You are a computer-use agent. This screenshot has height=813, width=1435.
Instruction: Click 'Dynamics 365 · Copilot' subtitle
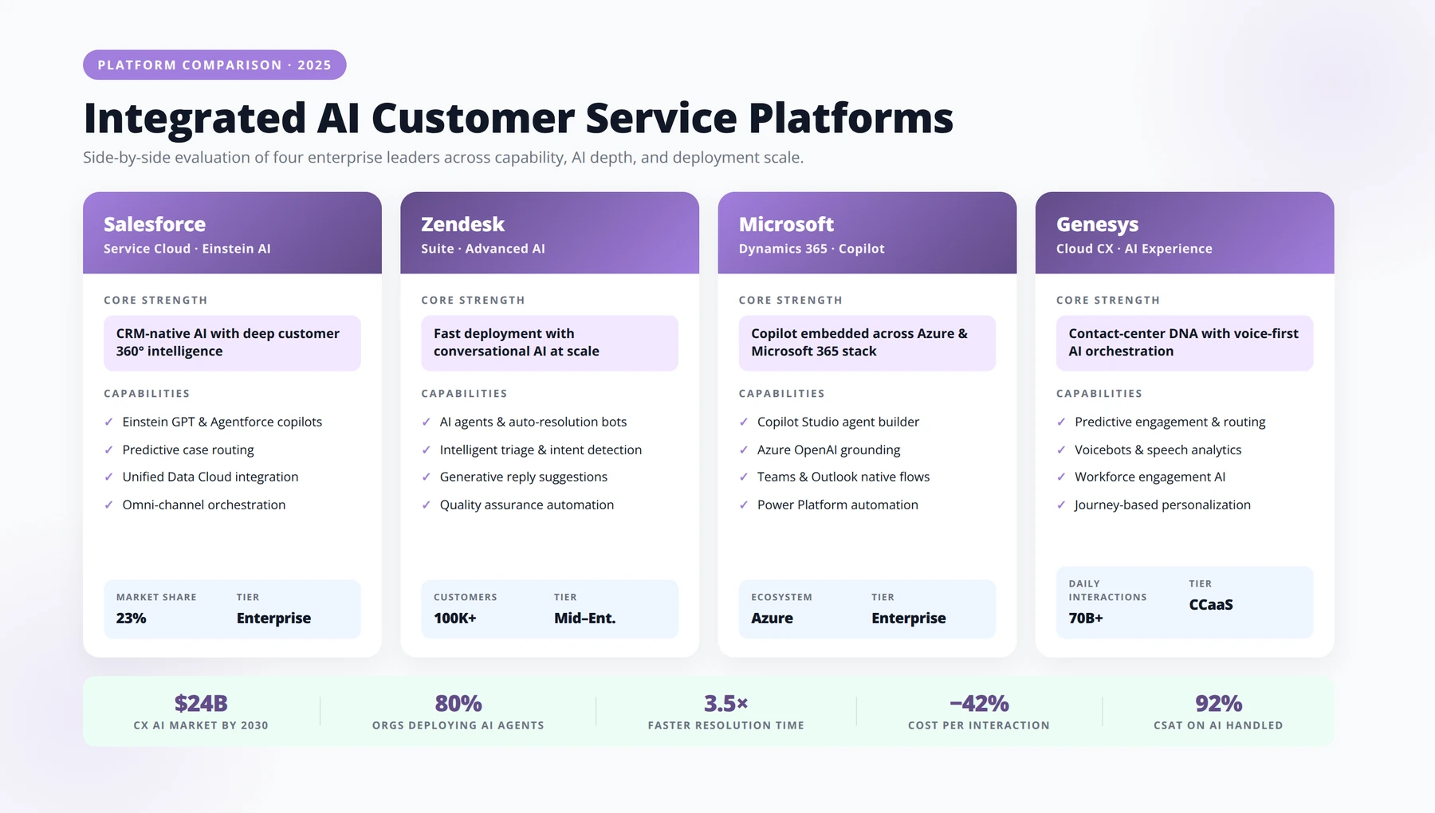coord(812,249)
